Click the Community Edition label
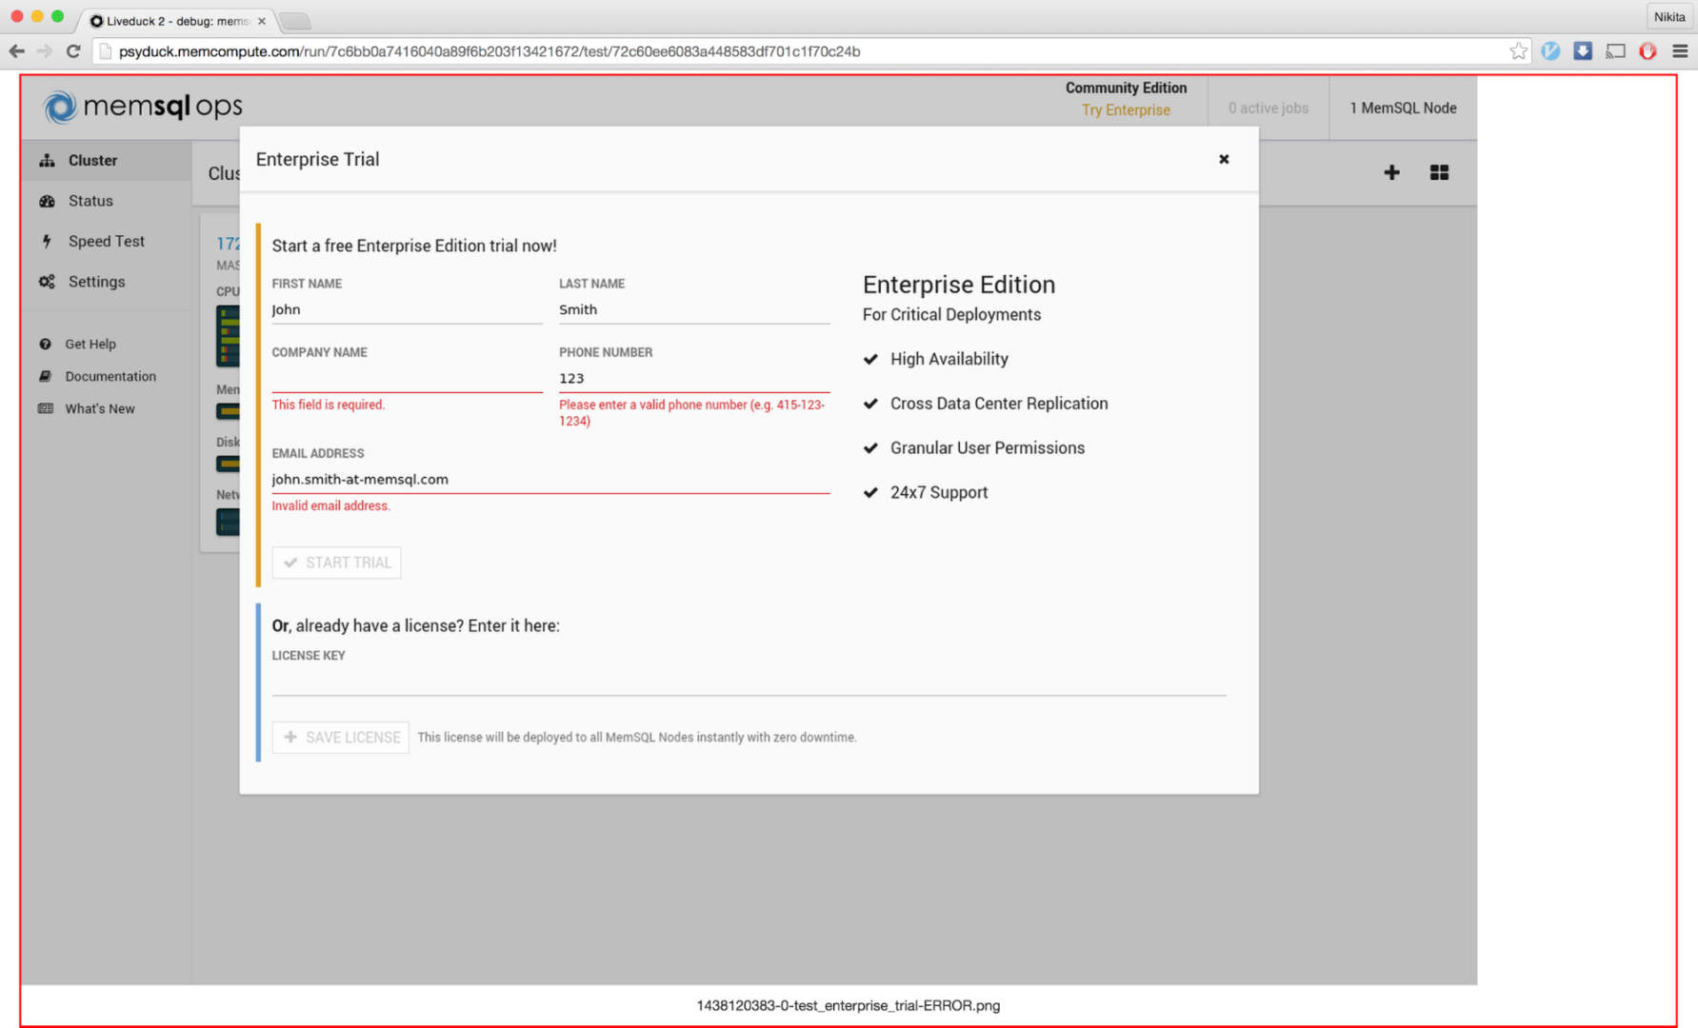The image size is (1698, 1028). [1126, 88]
